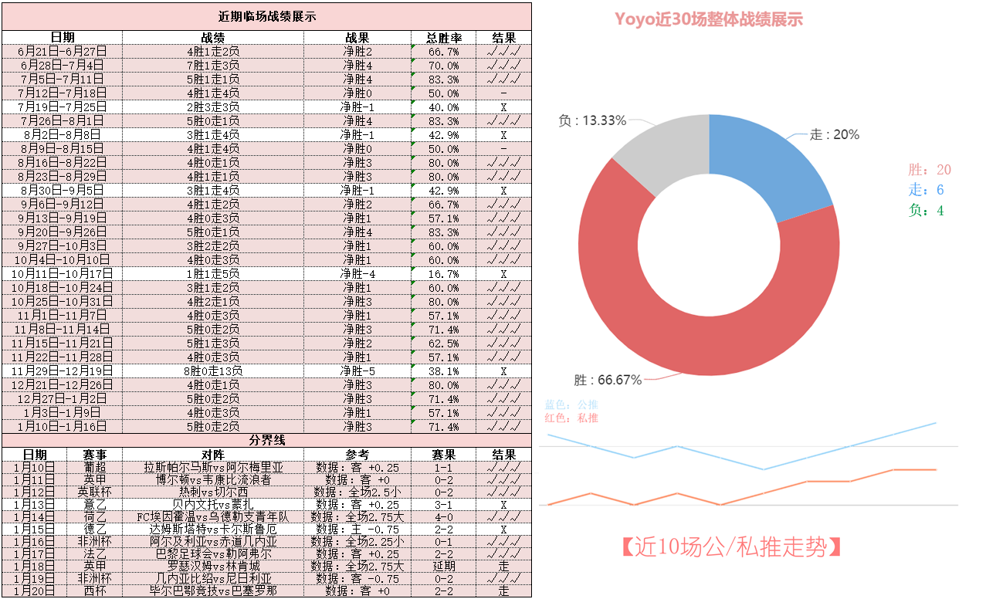Select the 走：6 legend entry
The image size is (996, 599).
tap(926, 190)
